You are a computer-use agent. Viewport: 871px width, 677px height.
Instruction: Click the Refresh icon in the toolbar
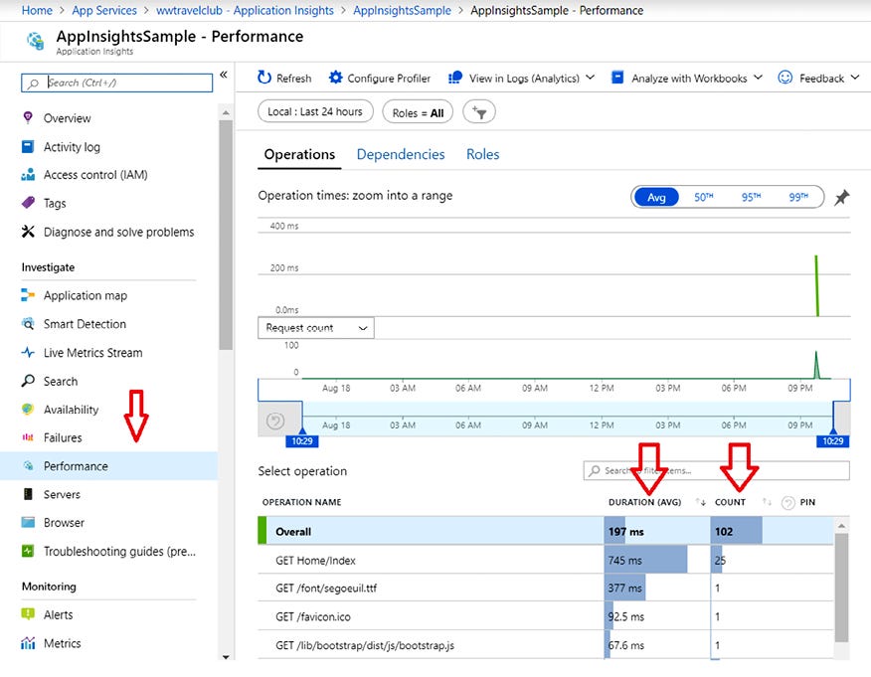tap(264, 78)
